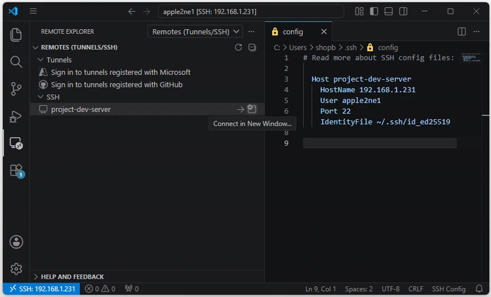Change encoding via UTF-8 status item
The height and width of the screenshot is (297, 491).
(x=391, y=288)
